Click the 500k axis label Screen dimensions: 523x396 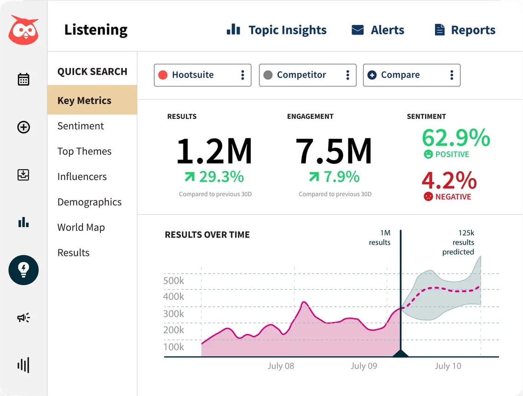[173, 281]
